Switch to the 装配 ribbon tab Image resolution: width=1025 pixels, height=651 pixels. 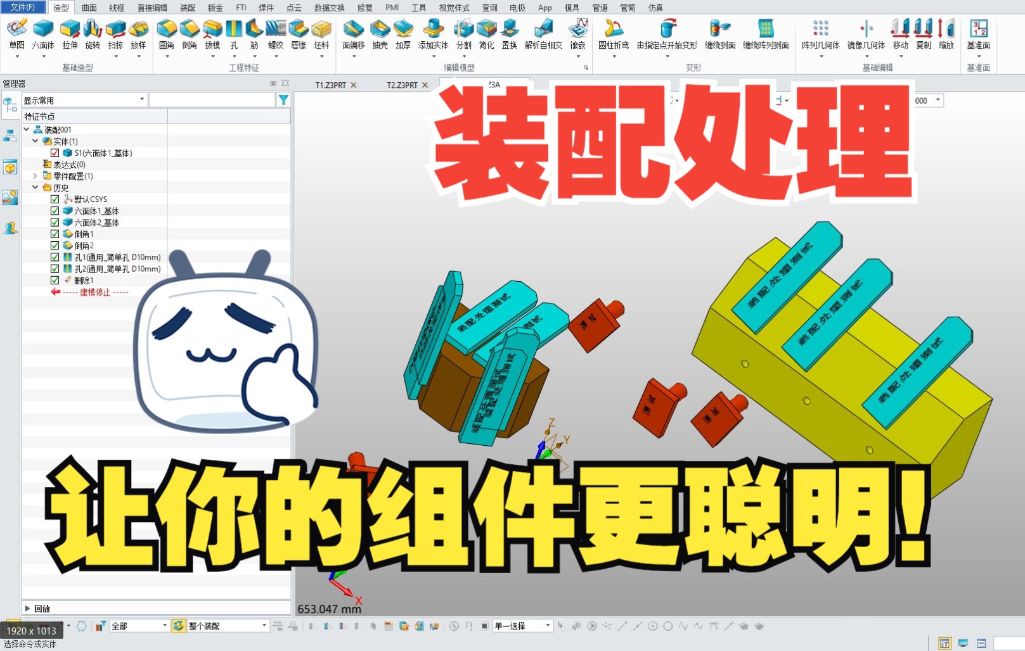coord(188,8)
